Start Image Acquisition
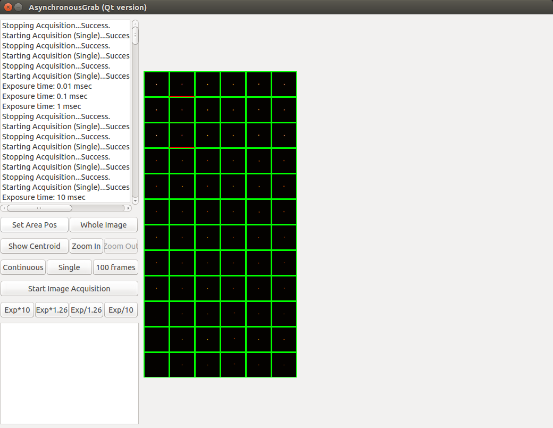 tap(69, 289)
